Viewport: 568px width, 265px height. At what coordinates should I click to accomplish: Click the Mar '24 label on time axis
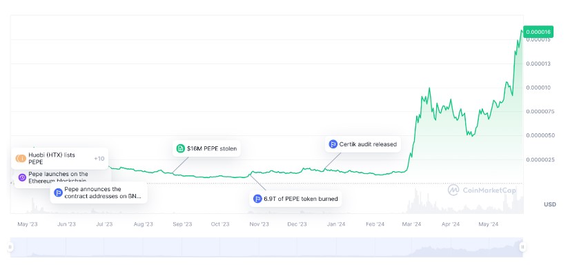(411, 224)
